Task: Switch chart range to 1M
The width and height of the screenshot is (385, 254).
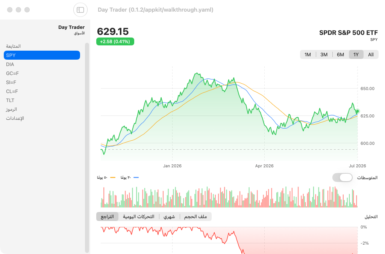Action: pyautogui.click(x=308, y=54)
